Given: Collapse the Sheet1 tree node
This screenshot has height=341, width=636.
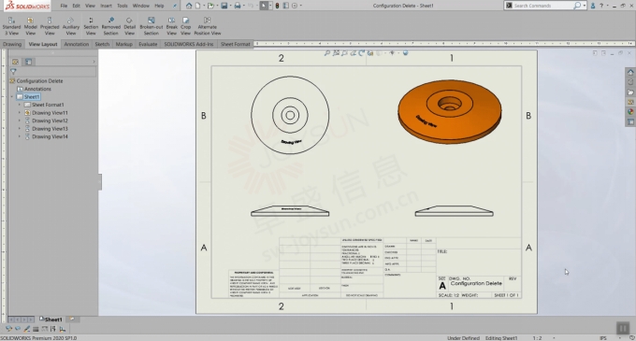Looking at the screenshot, I should [x=12, y=97].
